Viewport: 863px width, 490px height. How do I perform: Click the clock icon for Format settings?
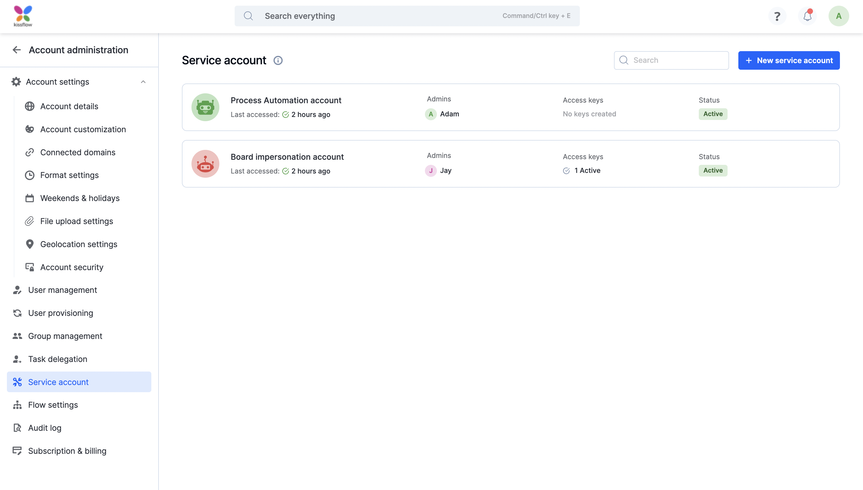[30, 175]
